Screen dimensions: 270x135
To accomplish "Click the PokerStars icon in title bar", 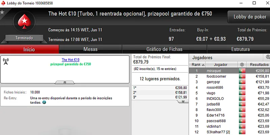I will click(3, 3).
